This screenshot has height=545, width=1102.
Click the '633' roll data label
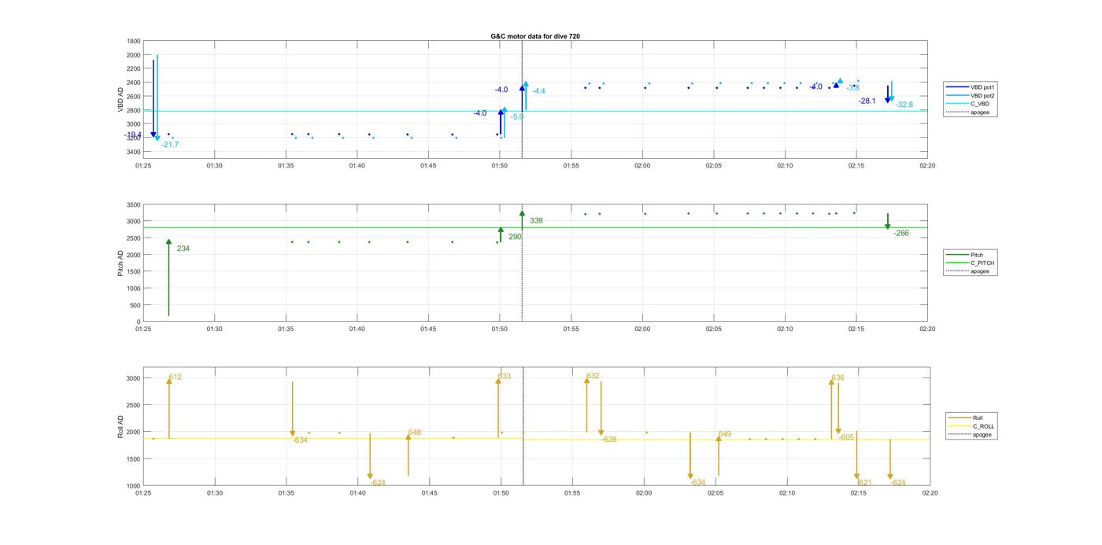click(505, 377)
